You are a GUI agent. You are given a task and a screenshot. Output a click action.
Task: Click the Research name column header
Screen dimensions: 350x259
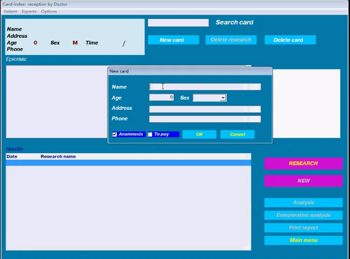[58, 157]
